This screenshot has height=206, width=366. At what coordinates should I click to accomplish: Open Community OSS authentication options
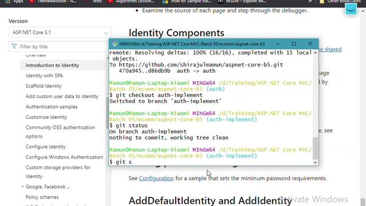tap(60, 132)
